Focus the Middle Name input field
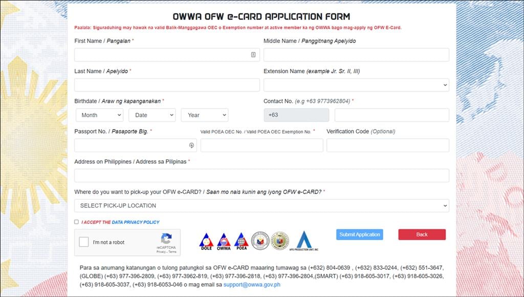The image size is (524, 297). [x=356, y=54]
